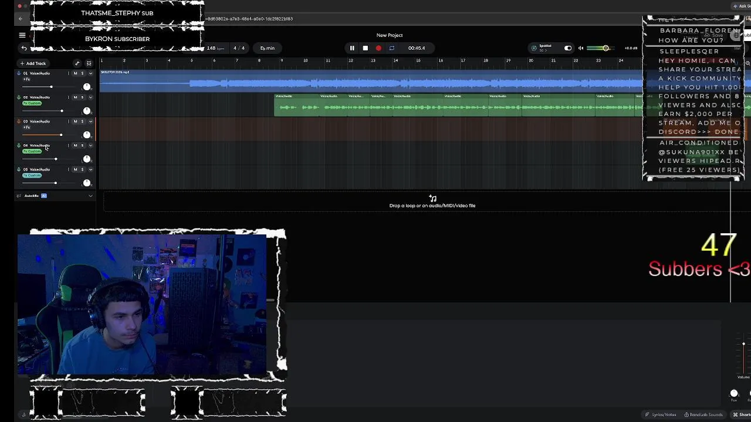Viewport: 751px width, 422px height.
Task: Click the 00:45.4 time display
Action: pos(417,48)
